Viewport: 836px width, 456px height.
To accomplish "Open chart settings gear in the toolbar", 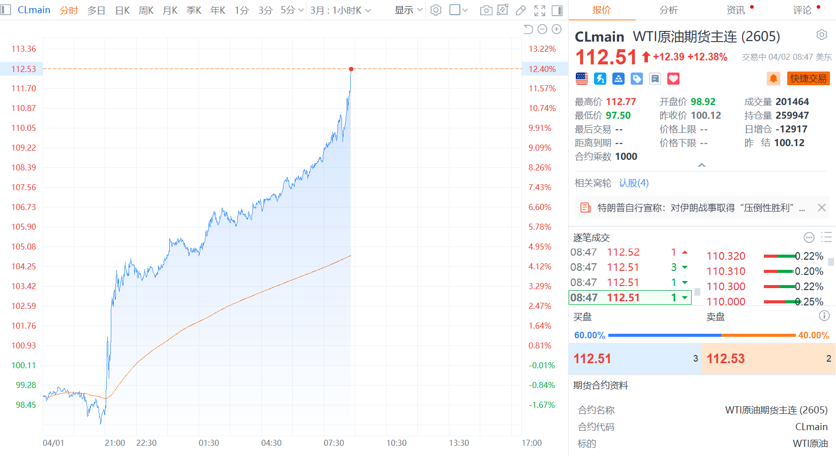I will tap(436, 10).
